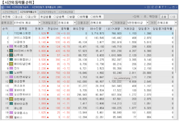
Task: Click the 매도잔량 column header
Action: [x=79, y=29]
